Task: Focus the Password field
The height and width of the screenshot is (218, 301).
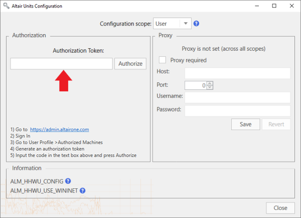Action: coord(237,111)
